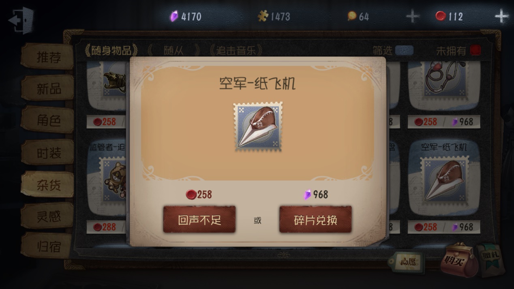
Task: Open the 赠礼 gift icon
Action: click(x=490, y=259)
